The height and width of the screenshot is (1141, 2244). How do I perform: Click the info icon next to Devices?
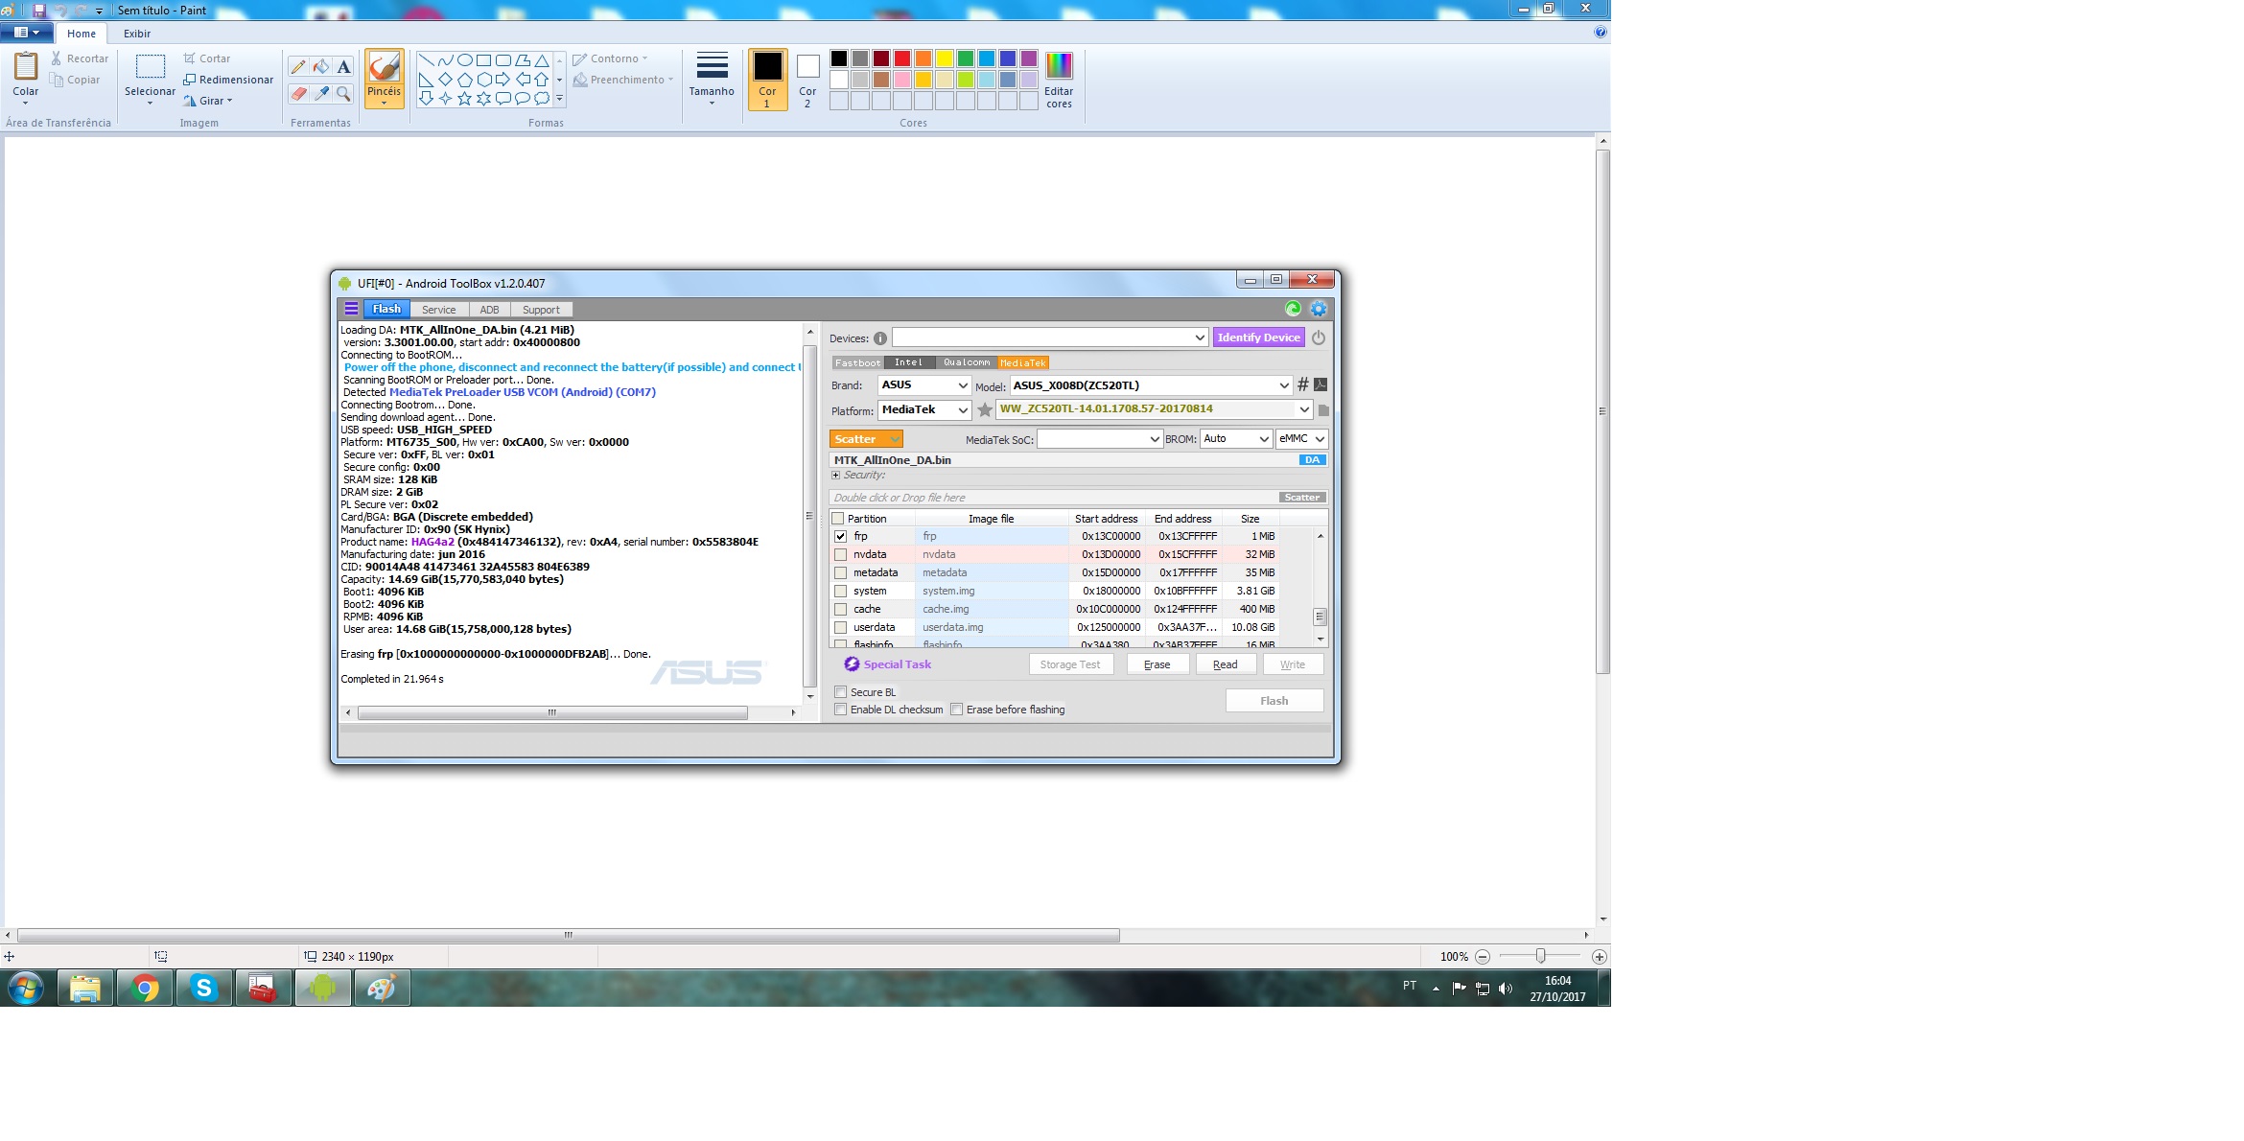pos(880,338)
